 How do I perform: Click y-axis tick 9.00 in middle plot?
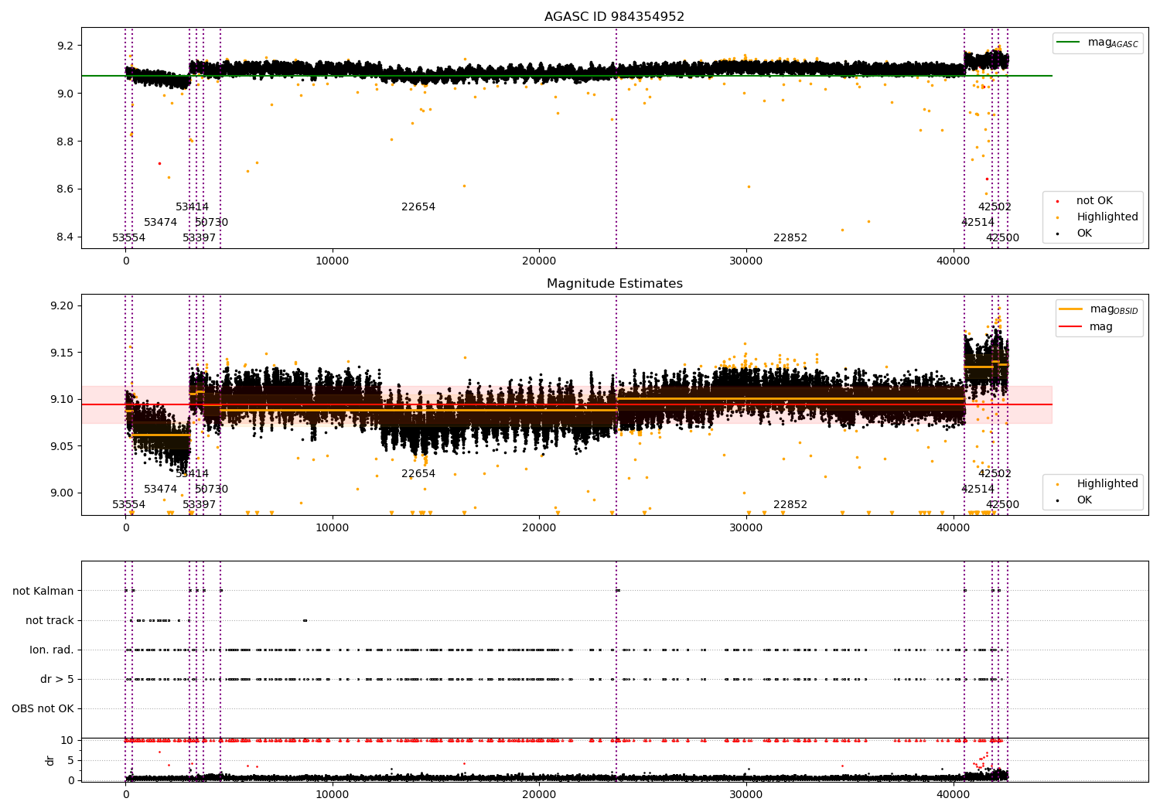[62, 493]
